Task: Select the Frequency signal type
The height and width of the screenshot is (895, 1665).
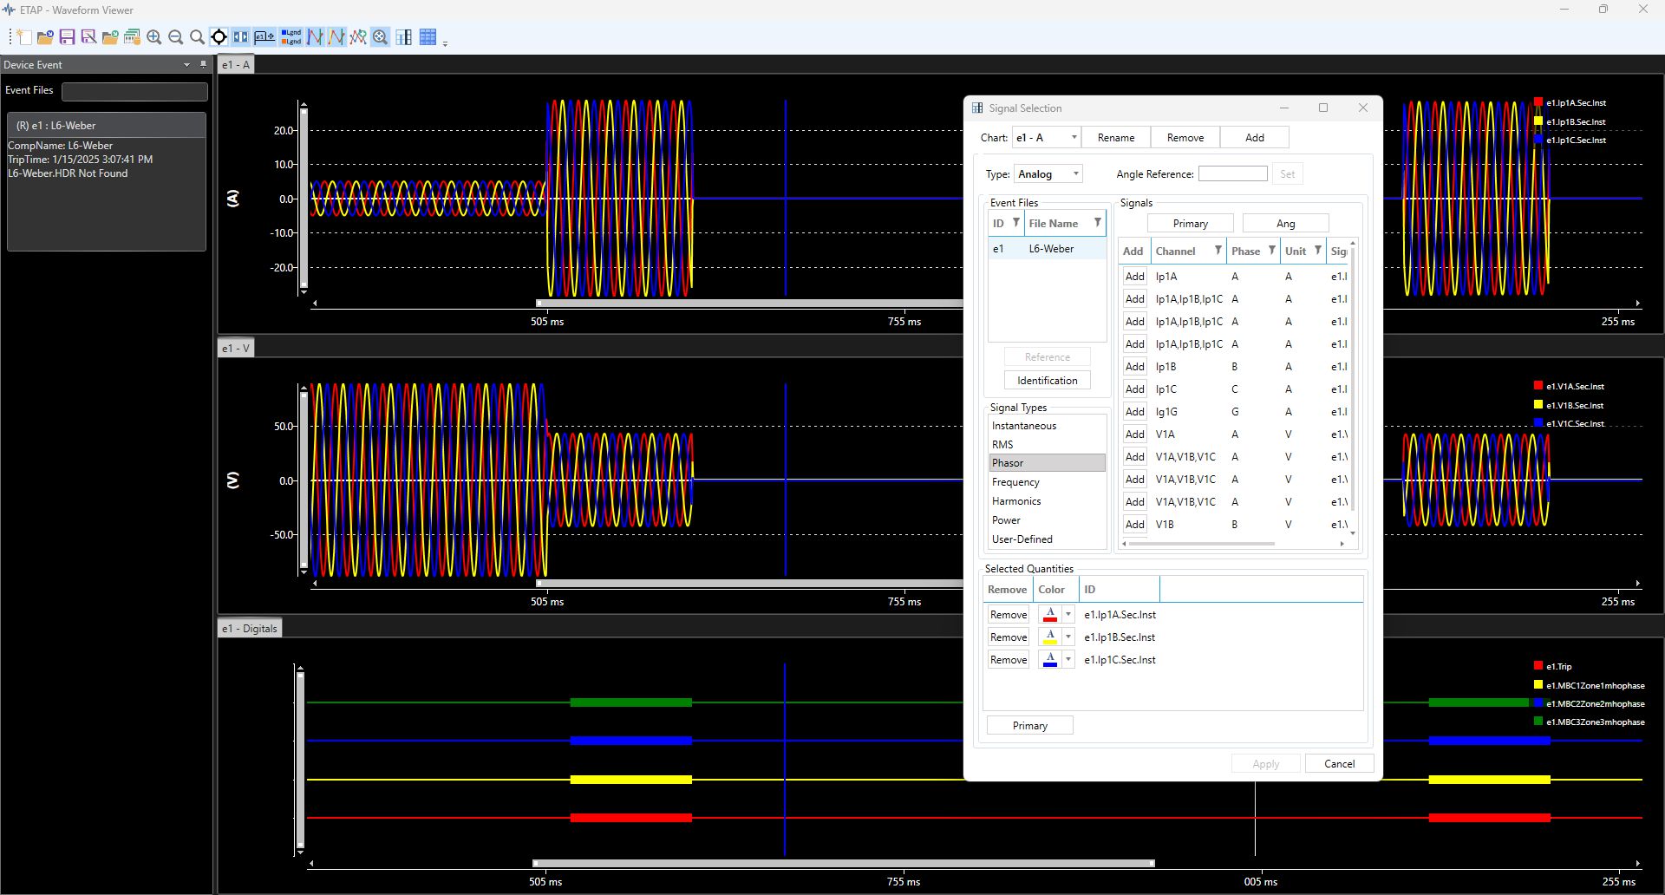Action: (1015, 482)
